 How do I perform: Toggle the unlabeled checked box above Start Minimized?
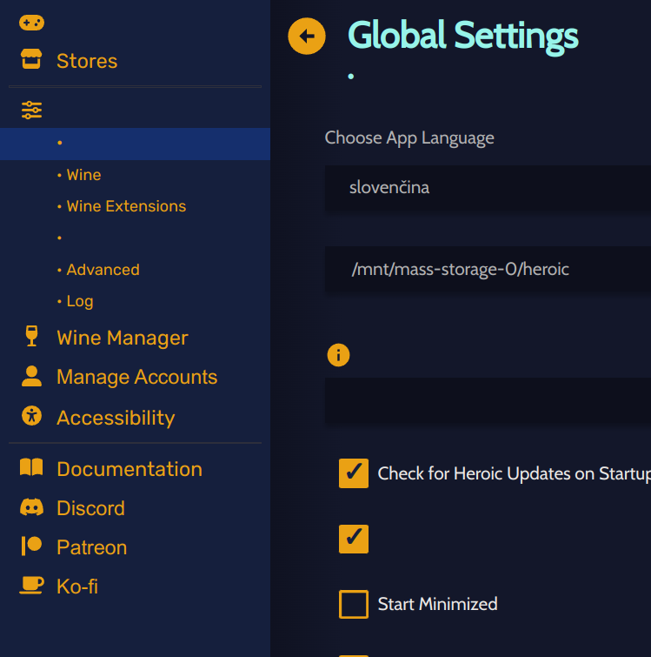(x=354, y=539)
